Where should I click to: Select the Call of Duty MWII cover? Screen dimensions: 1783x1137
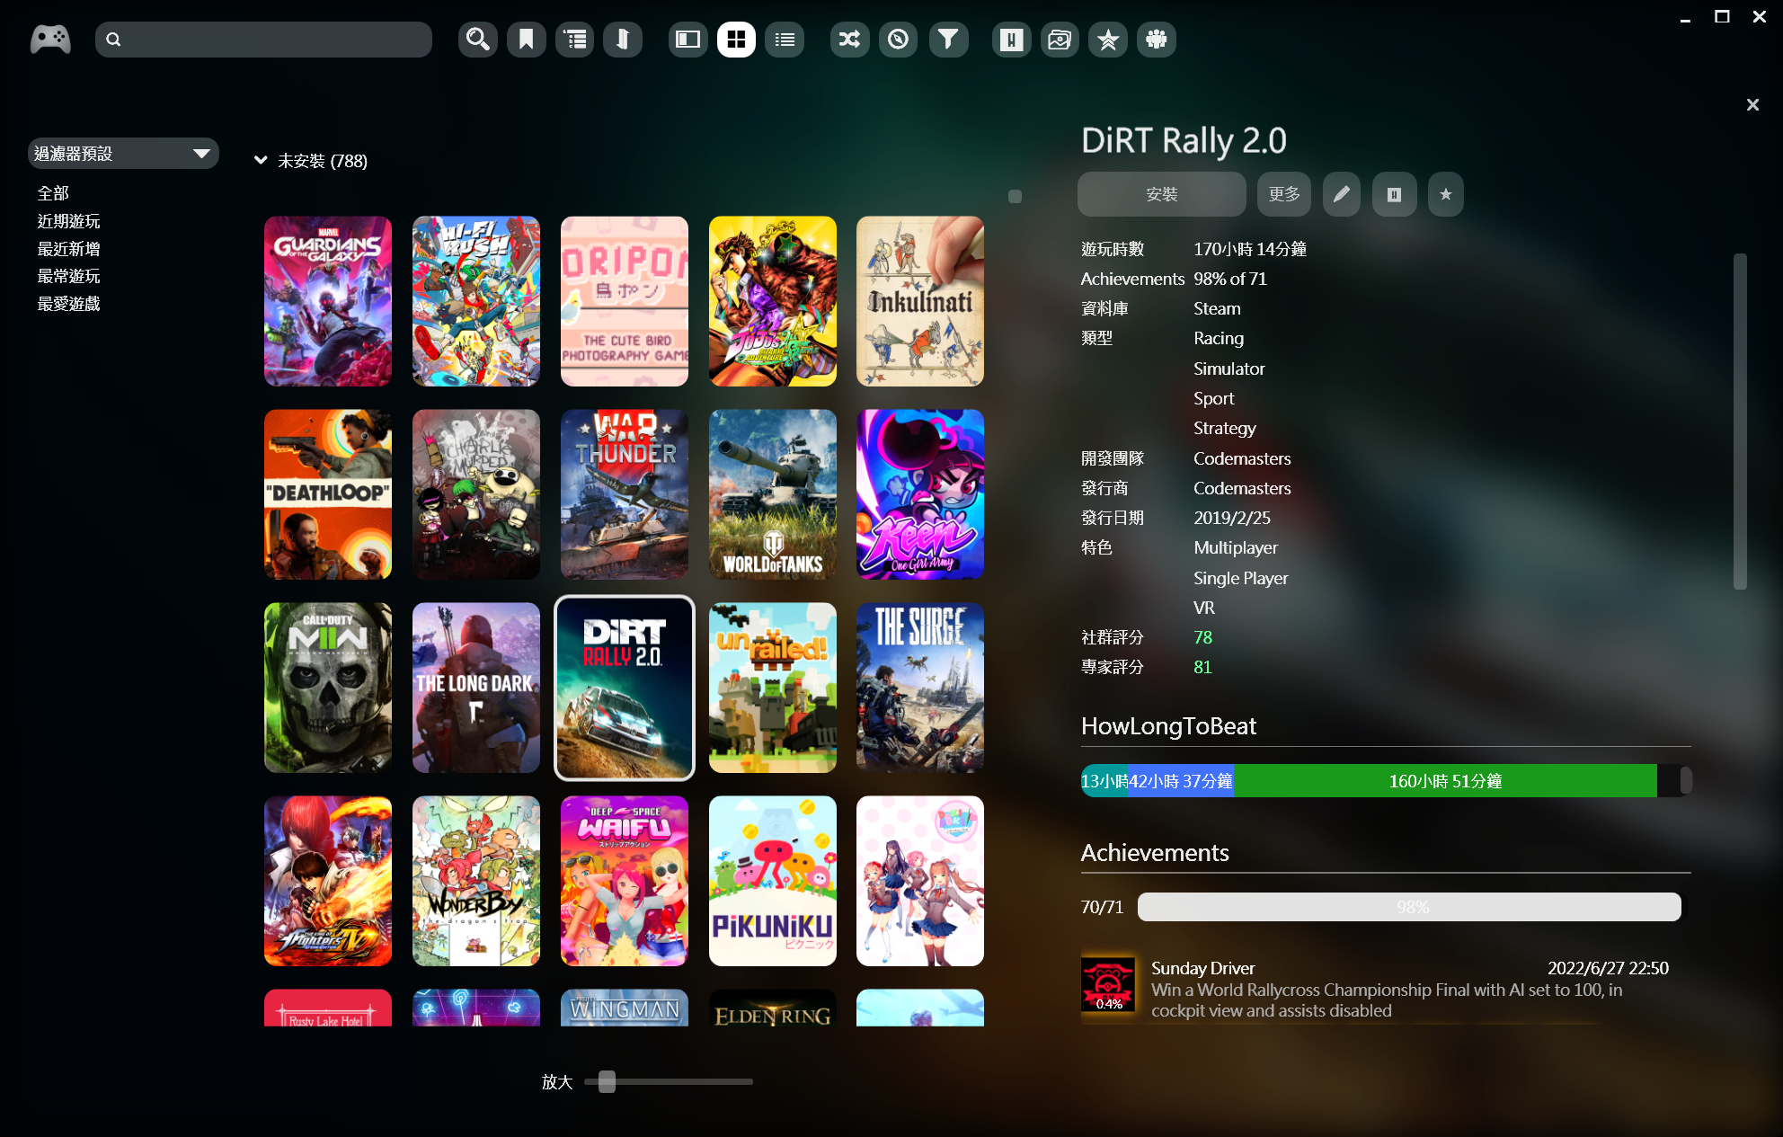(328, 688)
